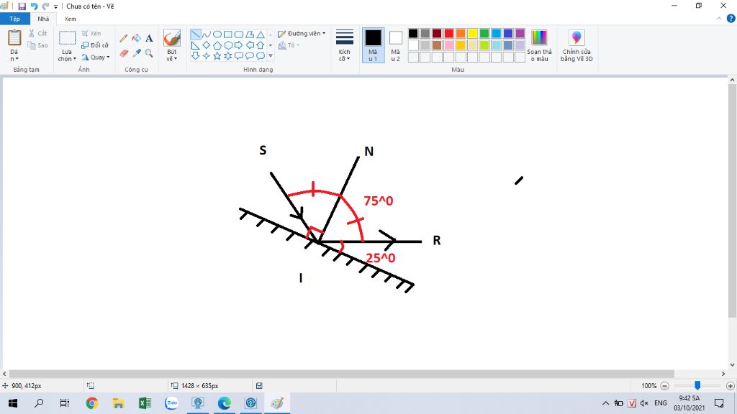Choose the Rectangle shape
Screen dimensions: 737x414
[228, 34]
